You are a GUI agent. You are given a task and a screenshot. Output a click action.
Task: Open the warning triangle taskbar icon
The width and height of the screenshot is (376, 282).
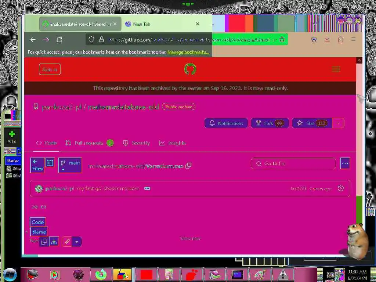pyautogui.click(x=283, y=275)
